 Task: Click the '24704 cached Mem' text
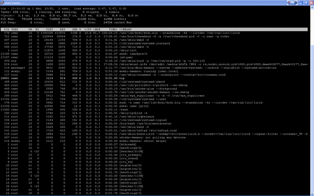point(117,23)
